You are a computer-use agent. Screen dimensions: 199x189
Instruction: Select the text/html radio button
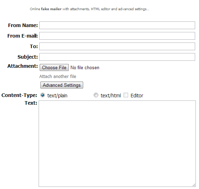point(96,95)
